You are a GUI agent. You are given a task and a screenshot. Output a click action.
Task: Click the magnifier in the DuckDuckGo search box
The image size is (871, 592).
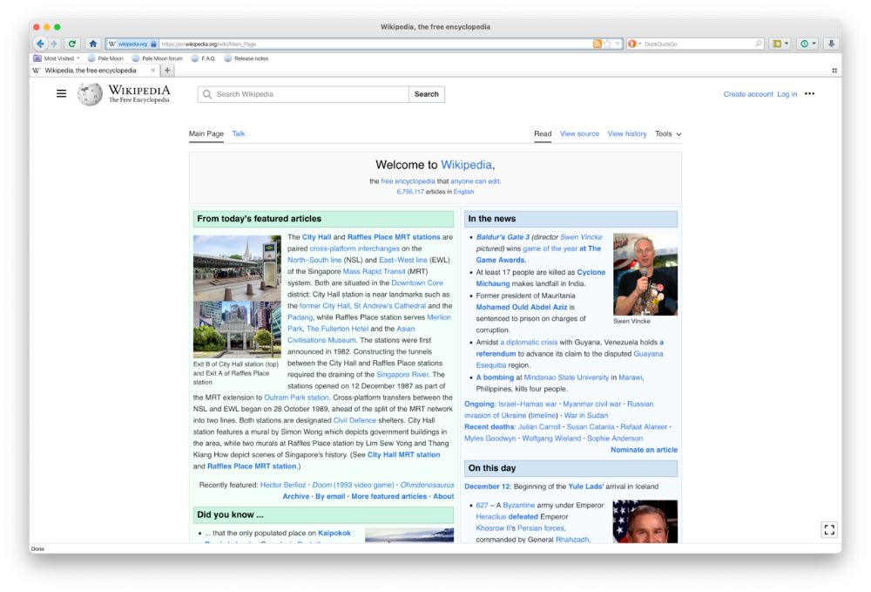759,44
